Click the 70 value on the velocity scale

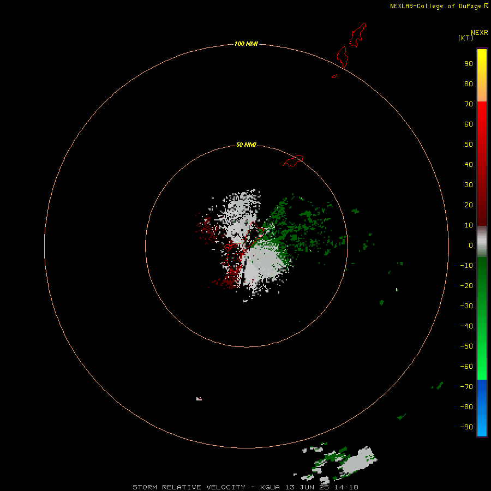pyautogui.click(x=469, y=104)
